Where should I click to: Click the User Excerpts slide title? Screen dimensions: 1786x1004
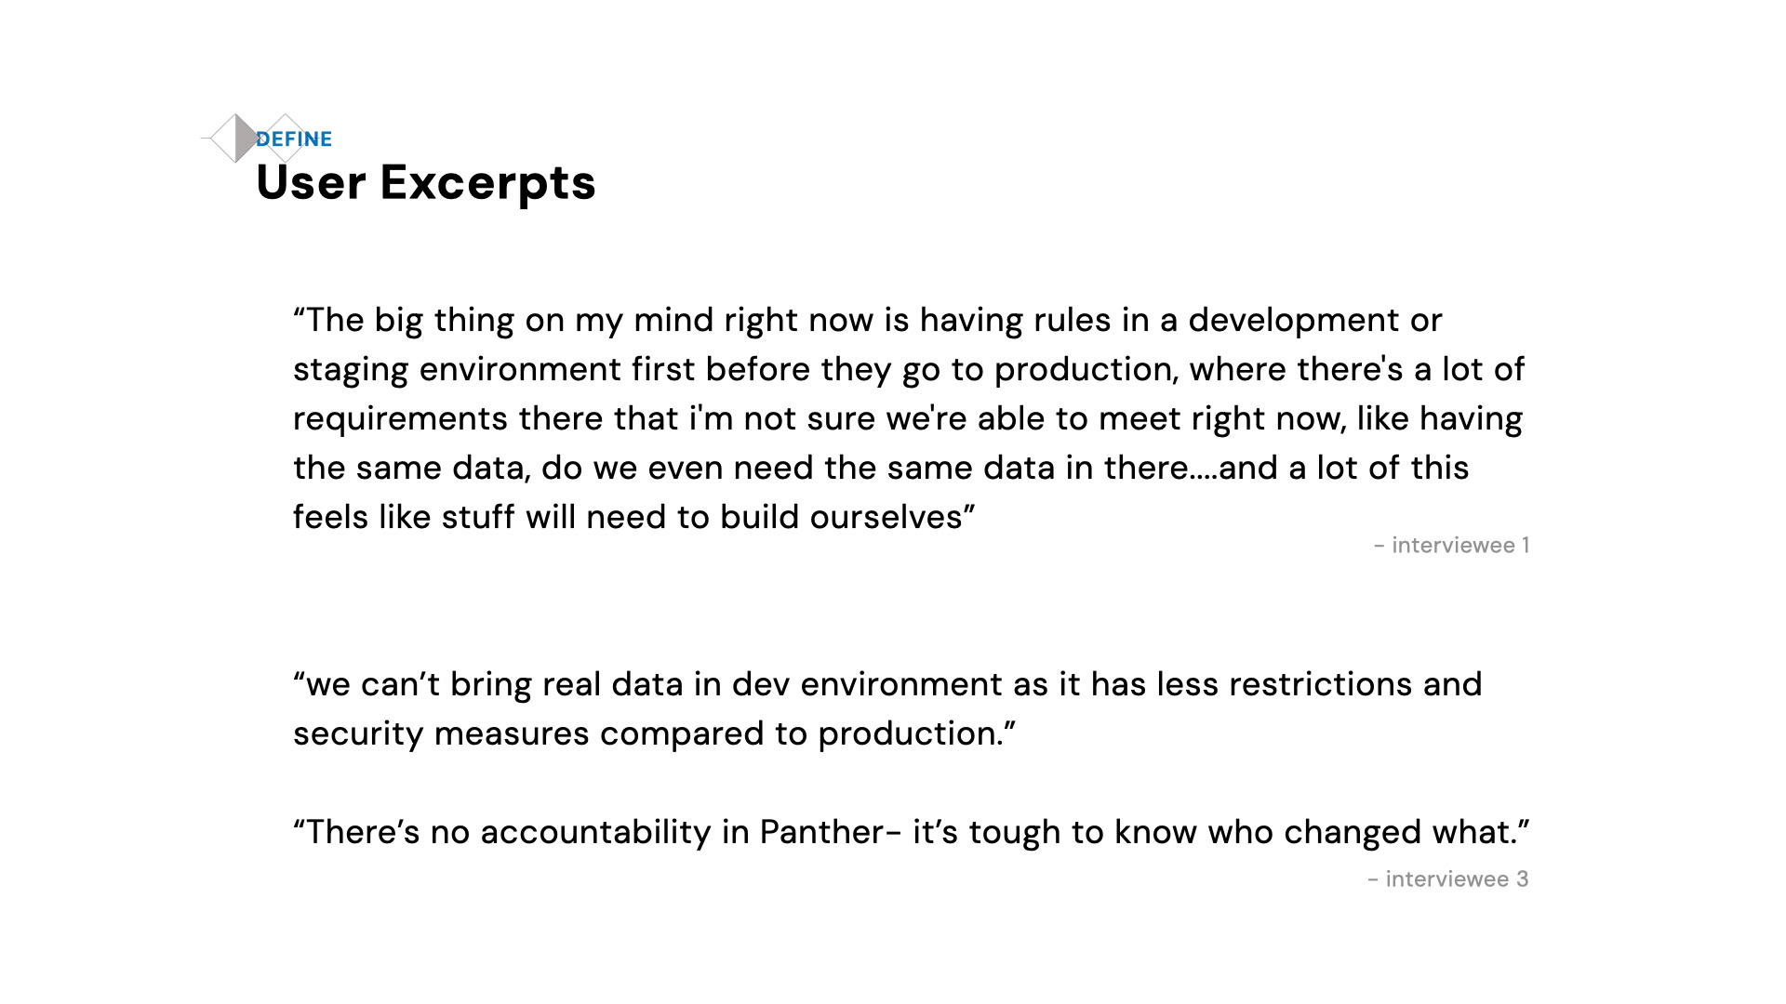pos(425,183)
